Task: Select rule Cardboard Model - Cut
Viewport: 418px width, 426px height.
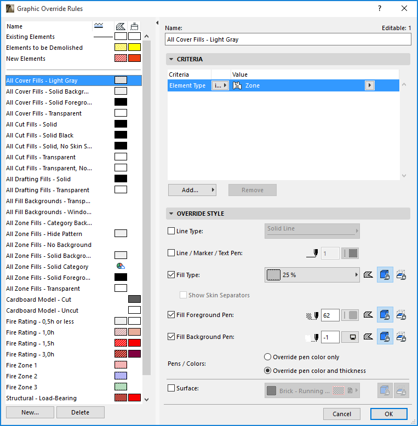Action: point(73,300)
